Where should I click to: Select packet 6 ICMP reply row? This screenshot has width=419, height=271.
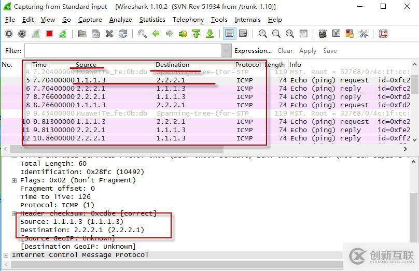(205, 89)
